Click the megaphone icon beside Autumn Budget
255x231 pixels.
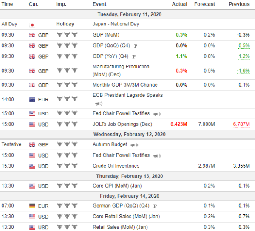[134, 145]
